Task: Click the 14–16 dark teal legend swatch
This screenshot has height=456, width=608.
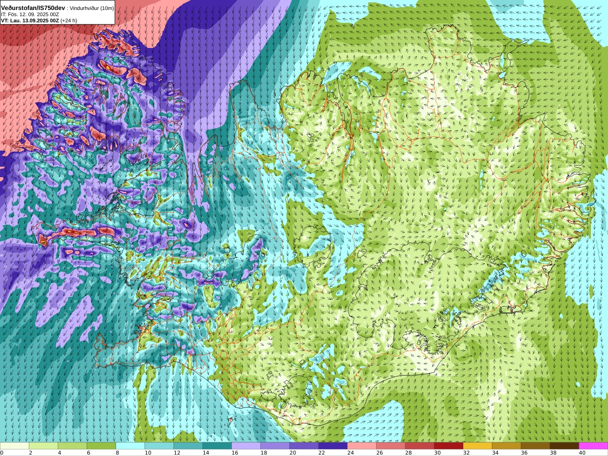Action: pos(217,446)
